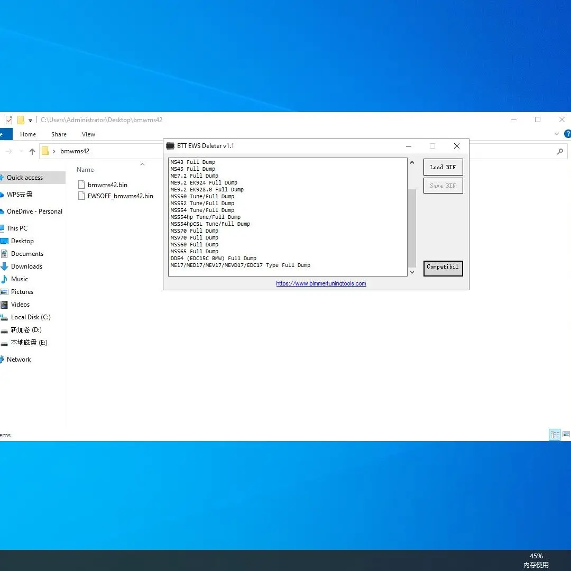Open the Customize Quick Access Toolbar dropdown
The width and height of the screenshot is (571, 571).
pos(30,120)
